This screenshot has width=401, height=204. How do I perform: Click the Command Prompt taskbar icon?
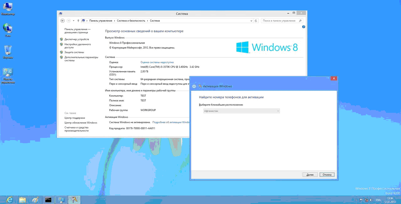48,200
